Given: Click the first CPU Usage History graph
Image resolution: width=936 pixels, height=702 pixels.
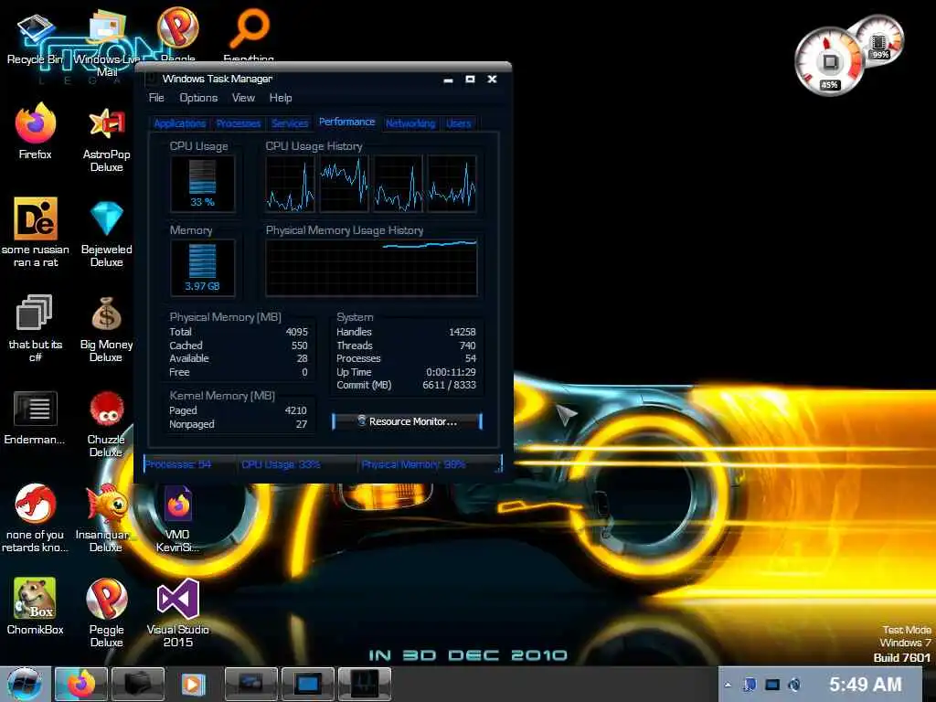Looking at the screenshot, I should click(x=290, y=184).
